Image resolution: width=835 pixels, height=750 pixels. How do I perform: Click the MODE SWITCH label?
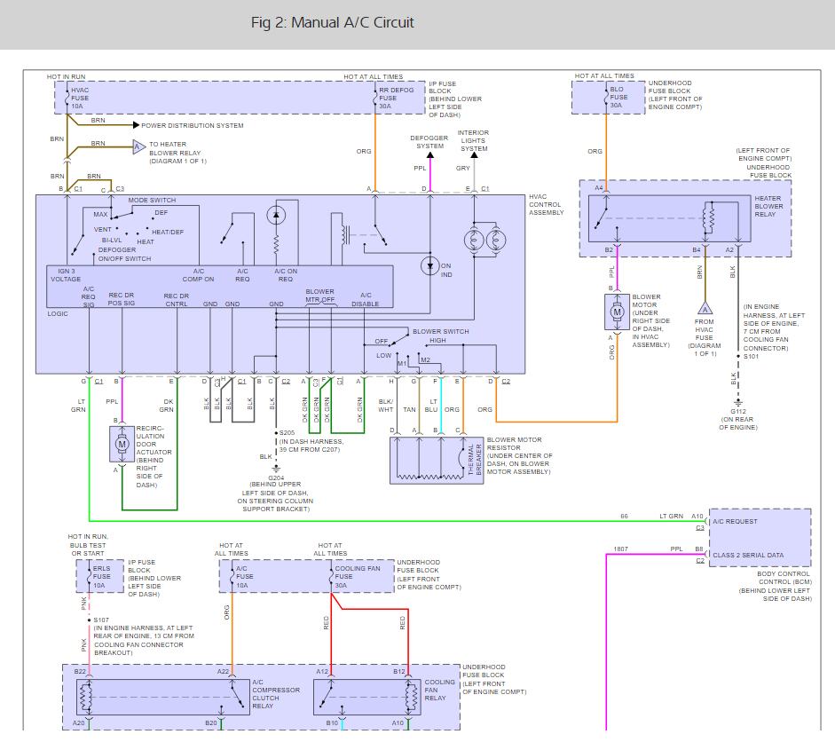click(x=152, y=201)
